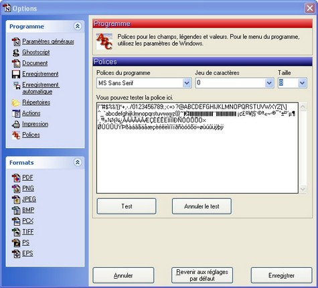The width and height of the screenshot is (318, 288).
Task: Click the Répertoires folder icon
Action: (16, 102)
